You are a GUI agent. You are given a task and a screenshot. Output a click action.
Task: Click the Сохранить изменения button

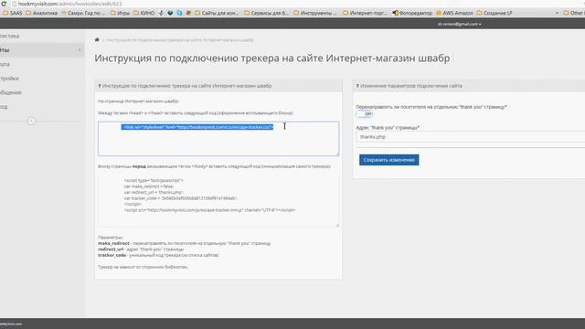[388, 160]
